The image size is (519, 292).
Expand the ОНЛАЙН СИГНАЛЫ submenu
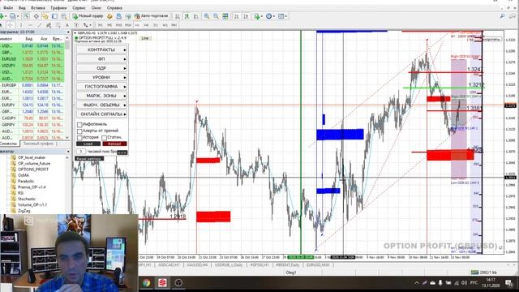click(101, 114)
